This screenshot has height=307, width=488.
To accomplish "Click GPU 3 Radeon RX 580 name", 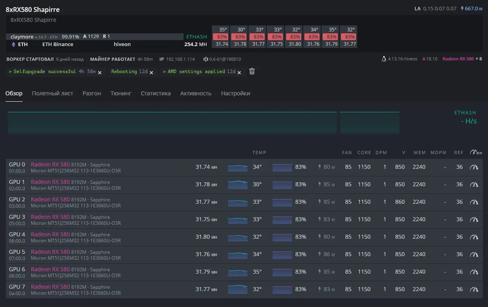I will point(50,217).
